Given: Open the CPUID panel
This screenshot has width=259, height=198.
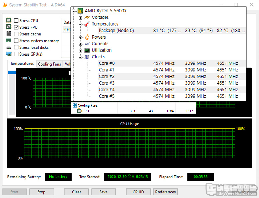Looking at the screenshot, I should 138,192.
